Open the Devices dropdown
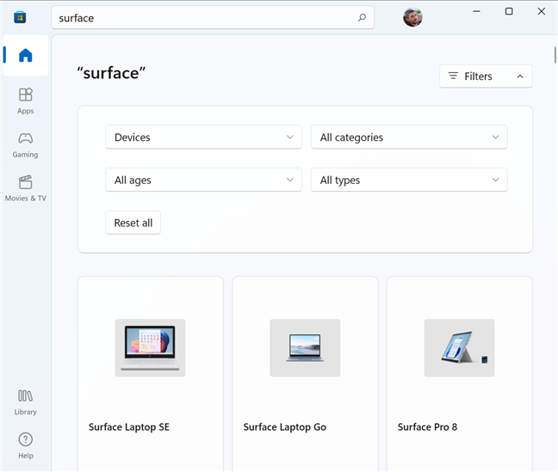This screenshot has width=558, height=472. click(203, 138)
